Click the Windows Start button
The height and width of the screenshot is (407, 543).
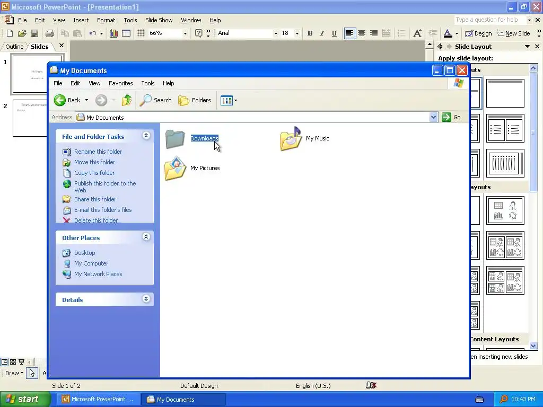(x=25, y=399)
